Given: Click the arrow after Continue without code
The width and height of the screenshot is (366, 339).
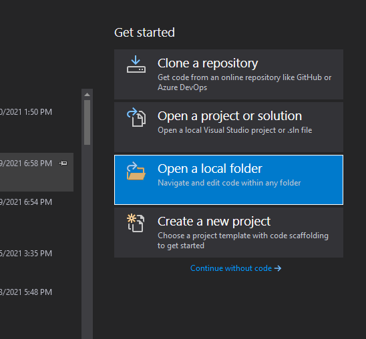Looking at the screenshot, I should click(278, 268).
